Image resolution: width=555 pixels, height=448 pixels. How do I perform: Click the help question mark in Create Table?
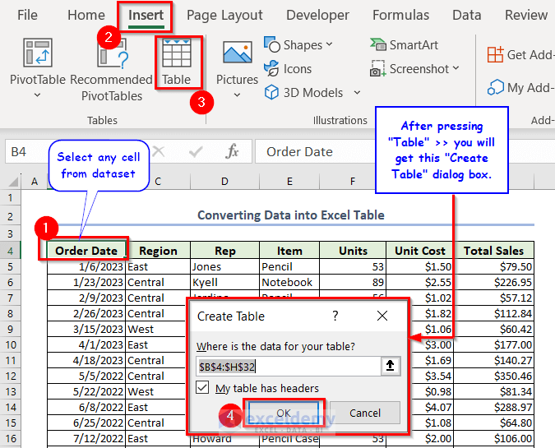[335, 316]
